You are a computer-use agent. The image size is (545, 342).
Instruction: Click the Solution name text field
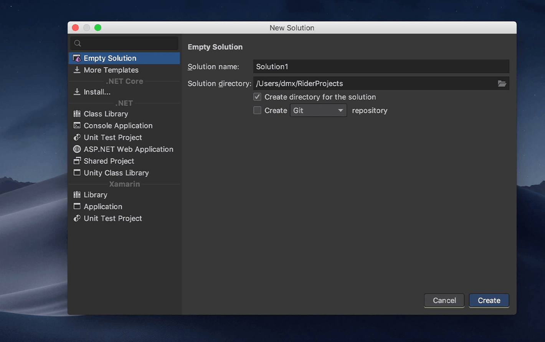(x=381, y=66)
